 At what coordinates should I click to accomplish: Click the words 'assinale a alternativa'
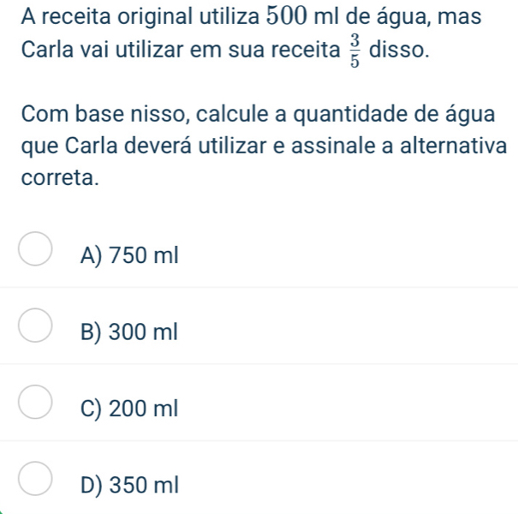399,146
